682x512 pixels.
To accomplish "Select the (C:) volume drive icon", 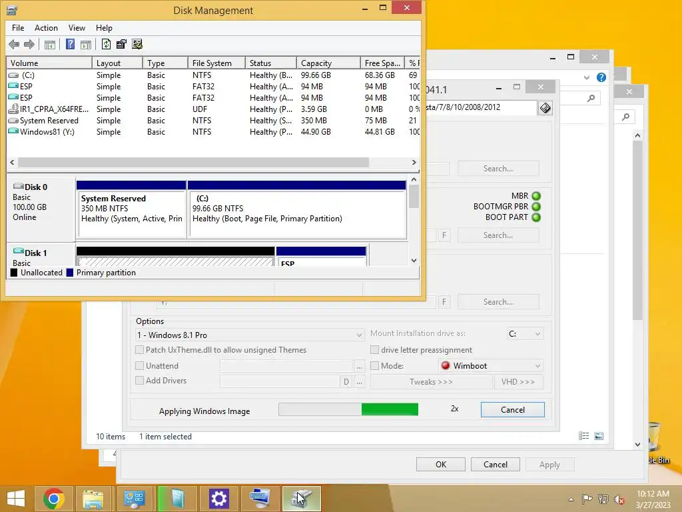I will pyautogui.click(x=13, y=75).
